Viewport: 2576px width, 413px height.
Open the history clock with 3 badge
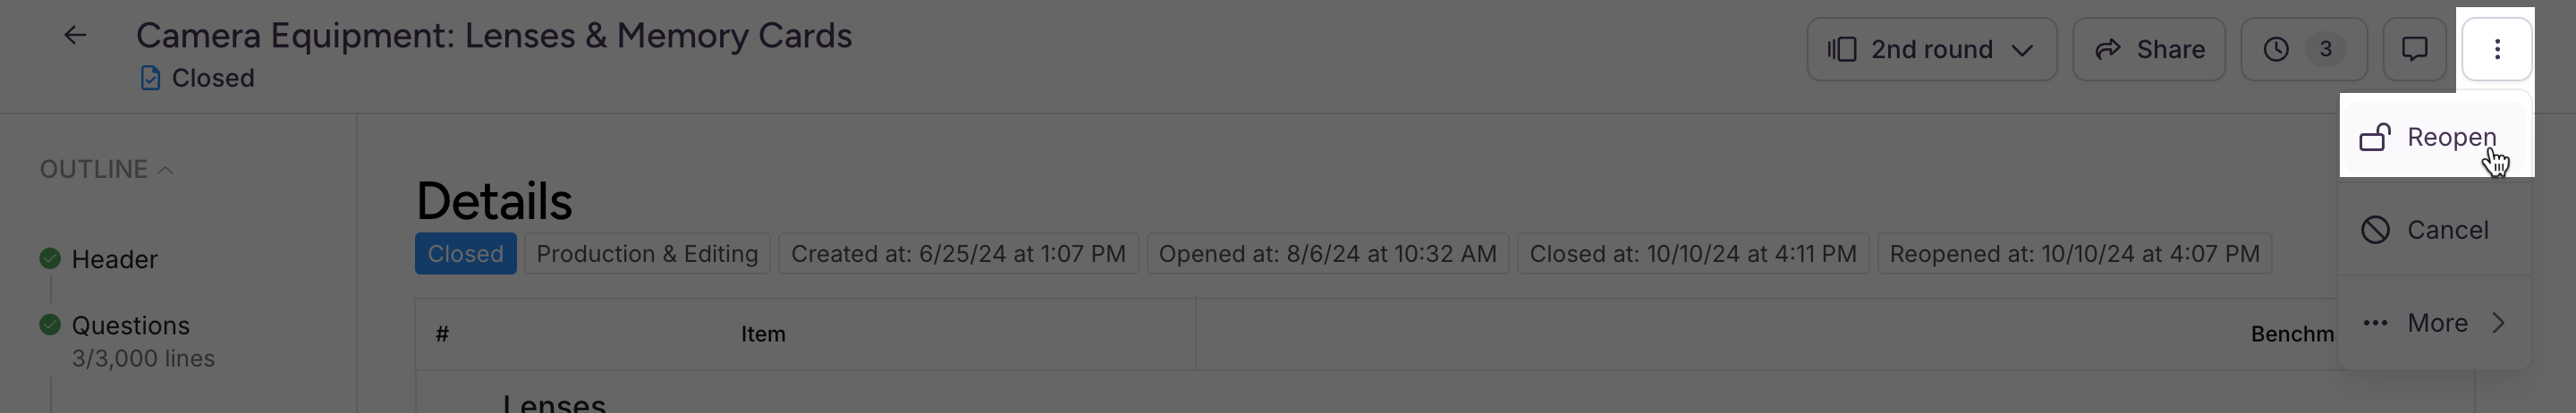(x=2303, y=49)
